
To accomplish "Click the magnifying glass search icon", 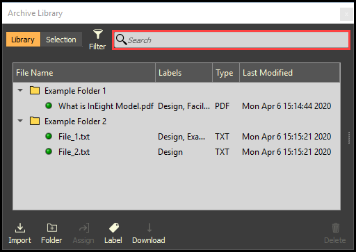I will tap(121, 40).
